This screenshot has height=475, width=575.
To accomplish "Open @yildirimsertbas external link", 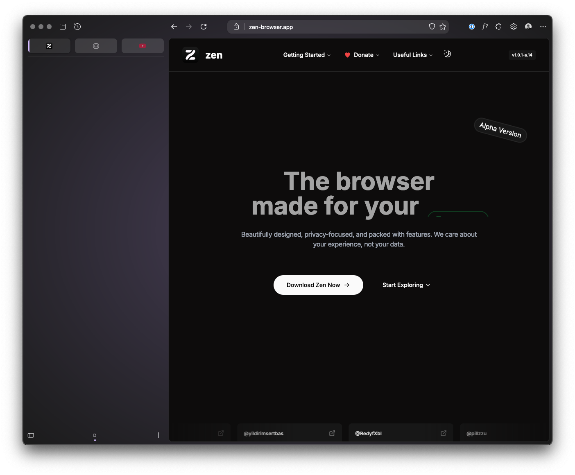I will tap(332, 433).
